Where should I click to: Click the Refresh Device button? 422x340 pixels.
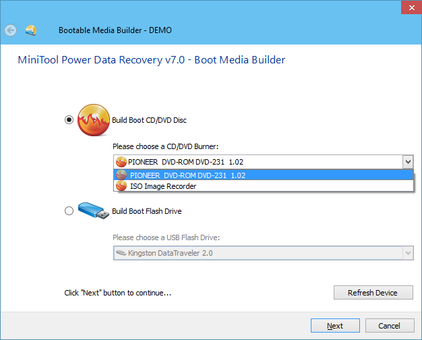click(x=373, y=293)
